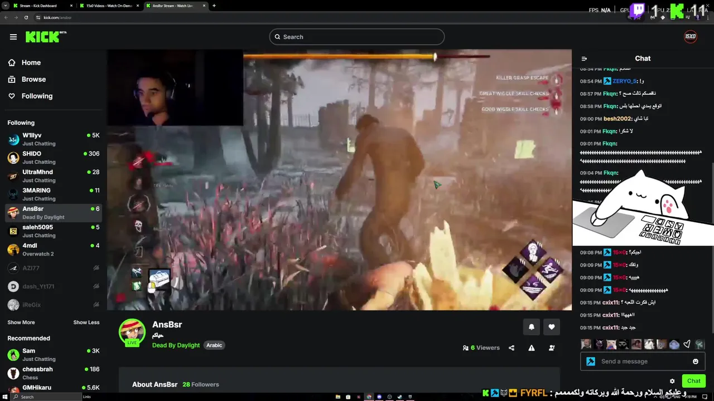Screen dimensions: 714x401
Task: Open recommended channel chessbrah
Action: point(54,373)
